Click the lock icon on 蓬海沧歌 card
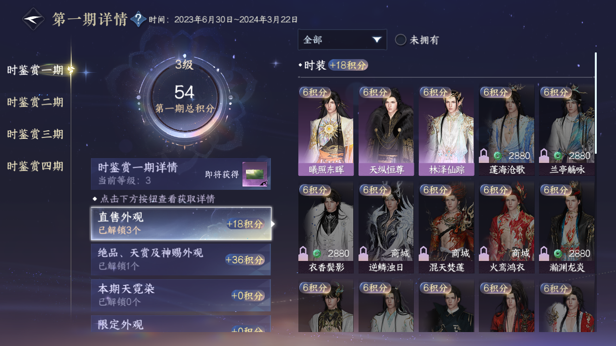This screenshot has height=346, width=616. 485,155
